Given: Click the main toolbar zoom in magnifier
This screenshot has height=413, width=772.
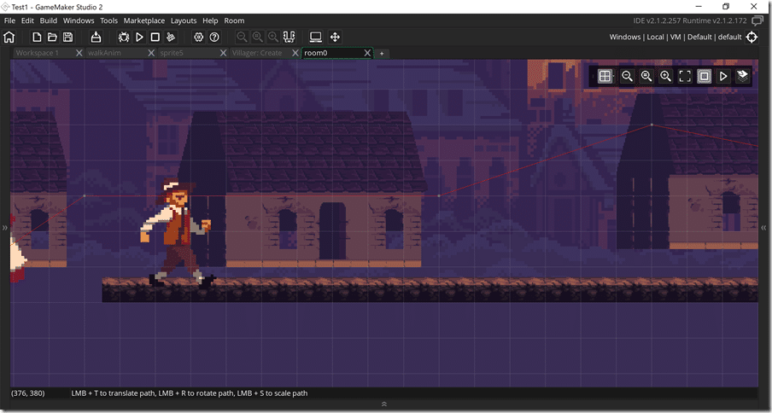Looking at the screenshot, I should point(273,37).
